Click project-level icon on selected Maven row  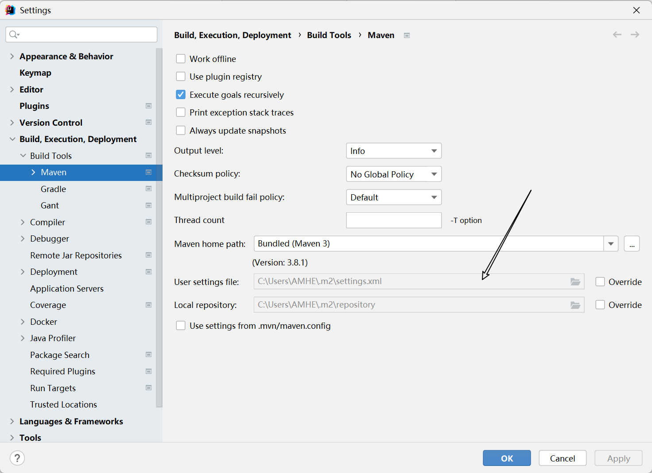pos(149,172)
